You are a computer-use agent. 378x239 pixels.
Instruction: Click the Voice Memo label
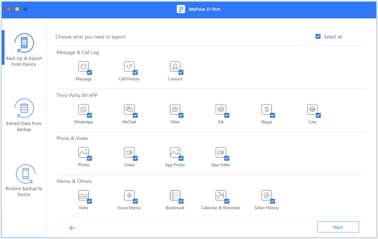pyautogui.click(x=129, y=208)
